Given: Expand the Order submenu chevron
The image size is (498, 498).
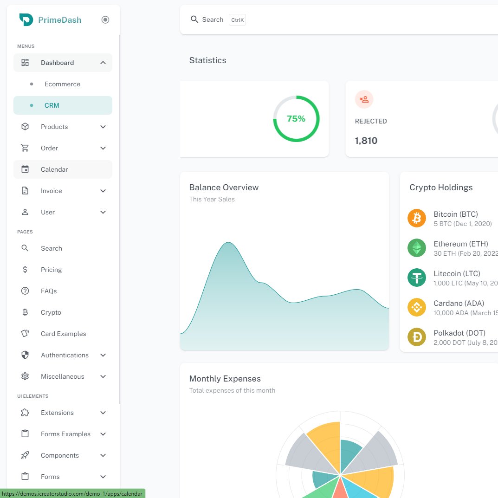Looking at the screenshot, I should pyautogui.click(x=103, y=148).
